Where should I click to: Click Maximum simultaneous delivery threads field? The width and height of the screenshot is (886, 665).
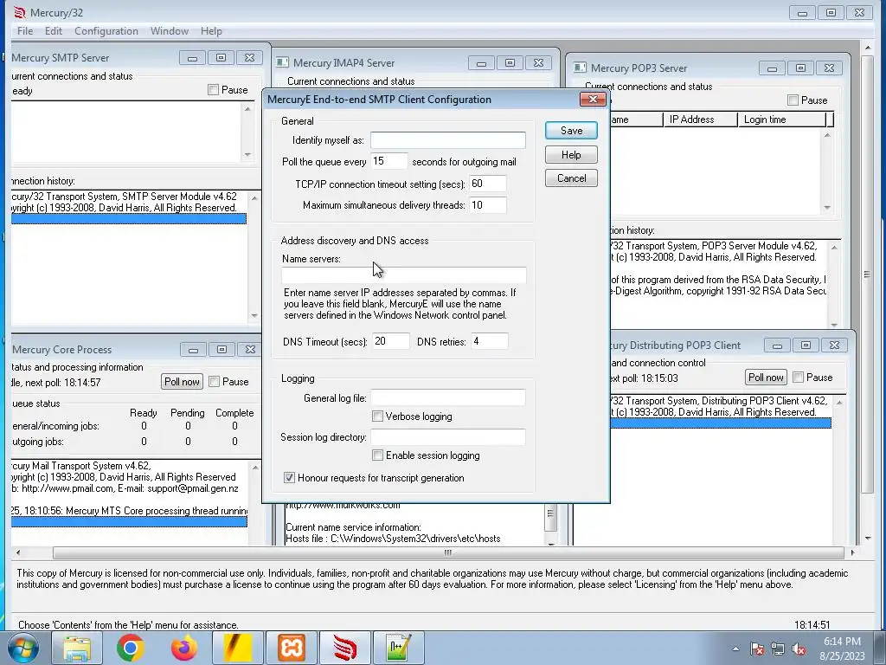tap(488, 204)
